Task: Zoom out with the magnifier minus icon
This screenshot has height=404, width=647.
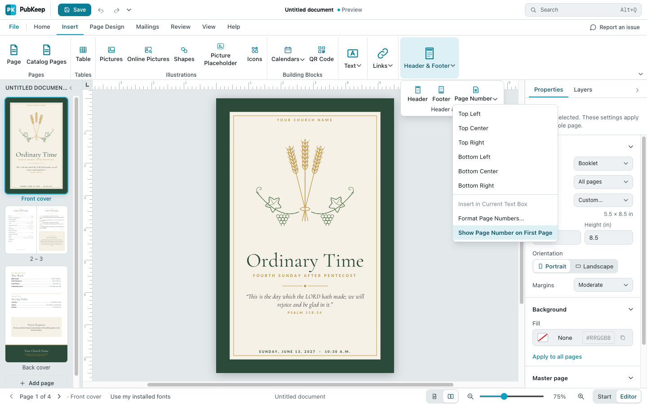Action: pyautogui.click(x=470, y=396)
